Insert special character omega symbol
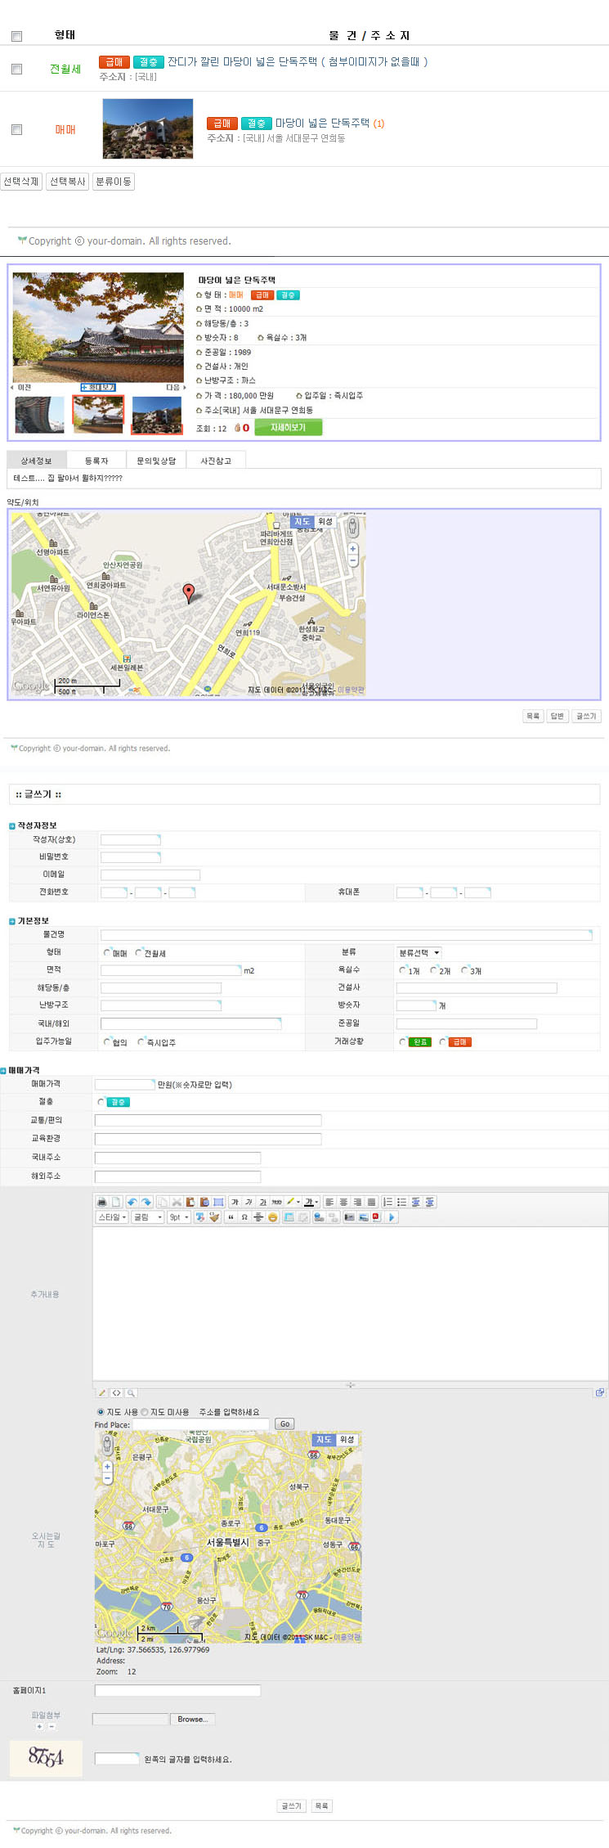 244,1217
